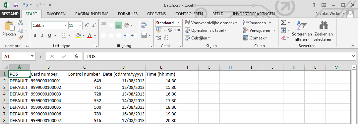Open the BESTAND menu
The height and width of the screenshot is (124, 358).
10,14
